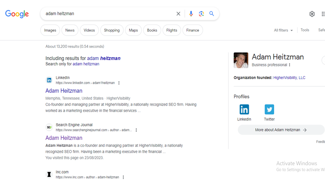The height and width of the screenshot is (180, 325).
Task: Switch to the Videos tab
Action: [89, 30]
